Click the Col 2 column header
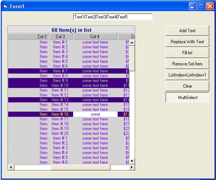 (28, 36)
